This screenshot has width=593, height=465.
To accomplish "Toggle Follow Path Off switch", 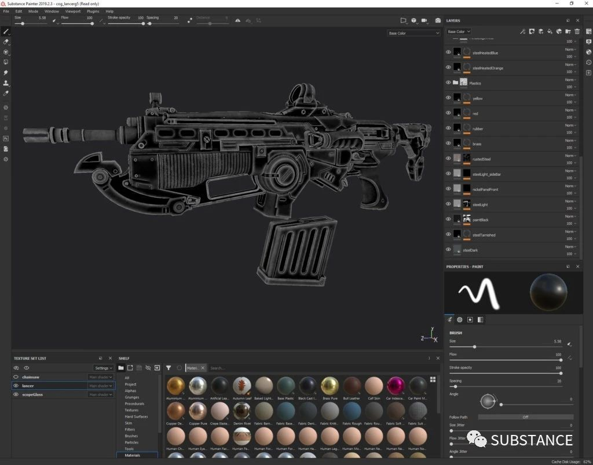I will coord(525,417).
